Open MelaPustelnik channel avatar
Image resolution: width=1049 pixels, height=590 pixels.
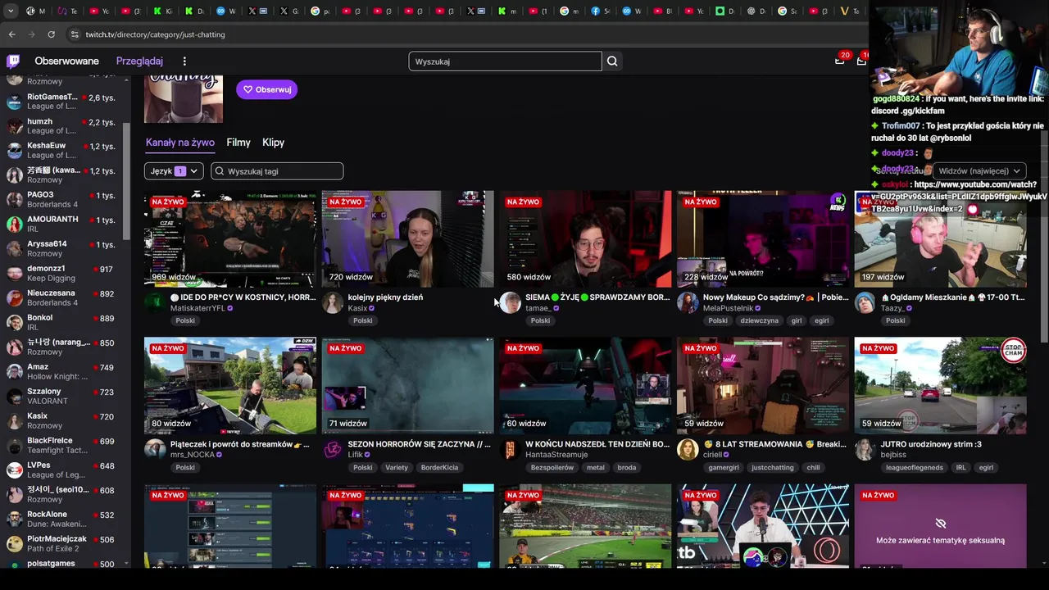point(688,302)
